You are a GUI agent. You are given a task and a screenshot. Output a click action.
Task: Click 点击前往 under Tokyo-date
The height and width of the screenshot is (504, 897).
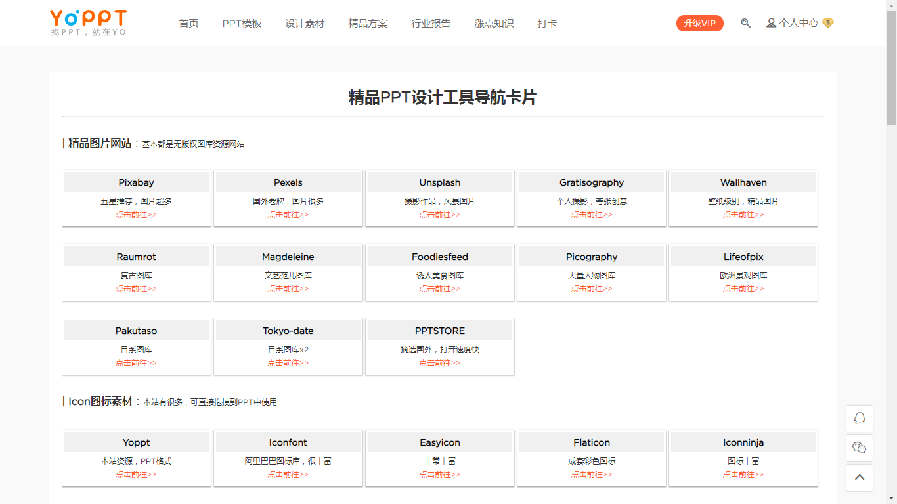[x=288, y=363]
